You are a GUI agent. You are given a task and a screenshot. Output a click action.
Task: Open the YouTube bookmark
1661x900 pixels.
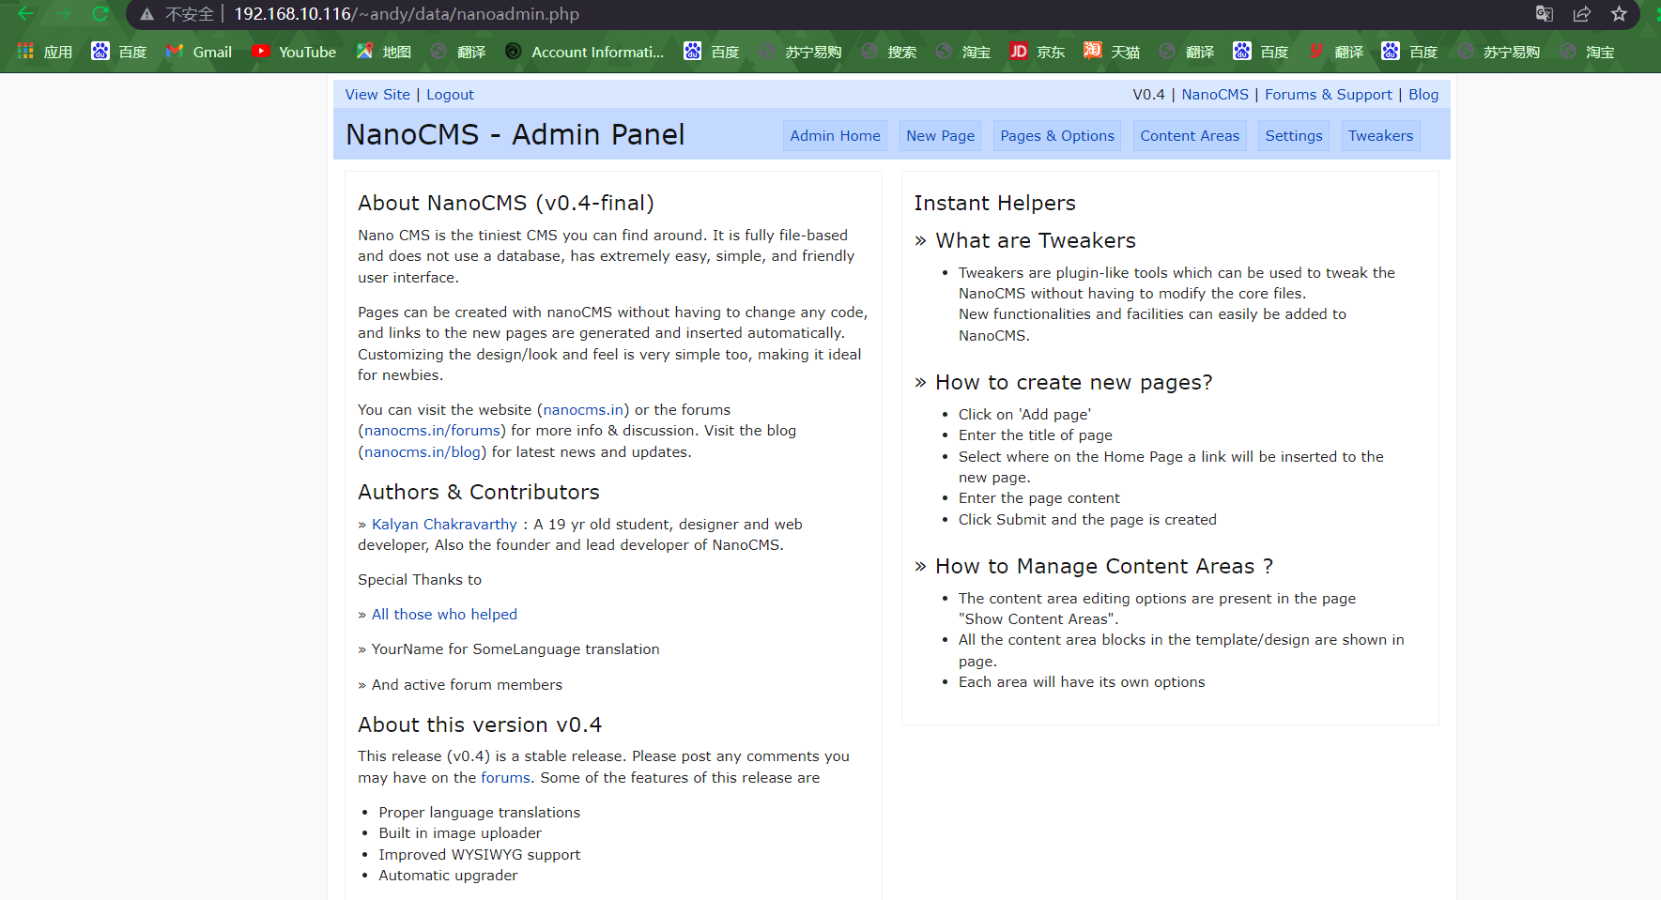pyautogui.click(x=294, y=52)
